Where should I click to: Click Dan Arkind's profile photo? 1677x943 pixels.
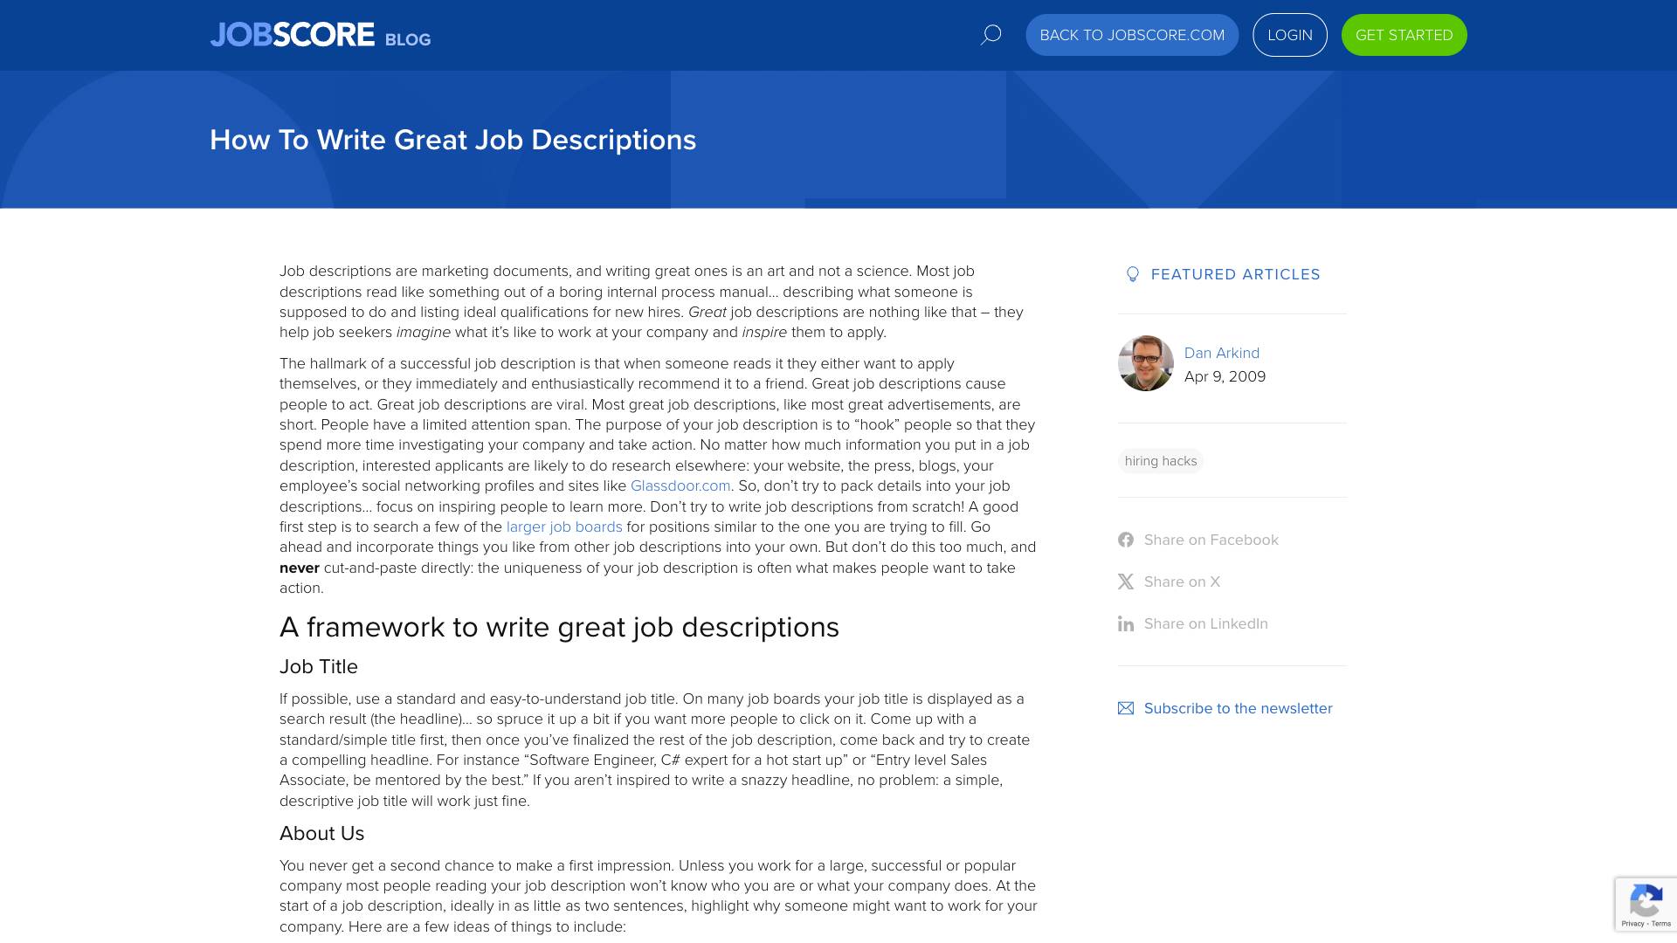coord(1145,363)
